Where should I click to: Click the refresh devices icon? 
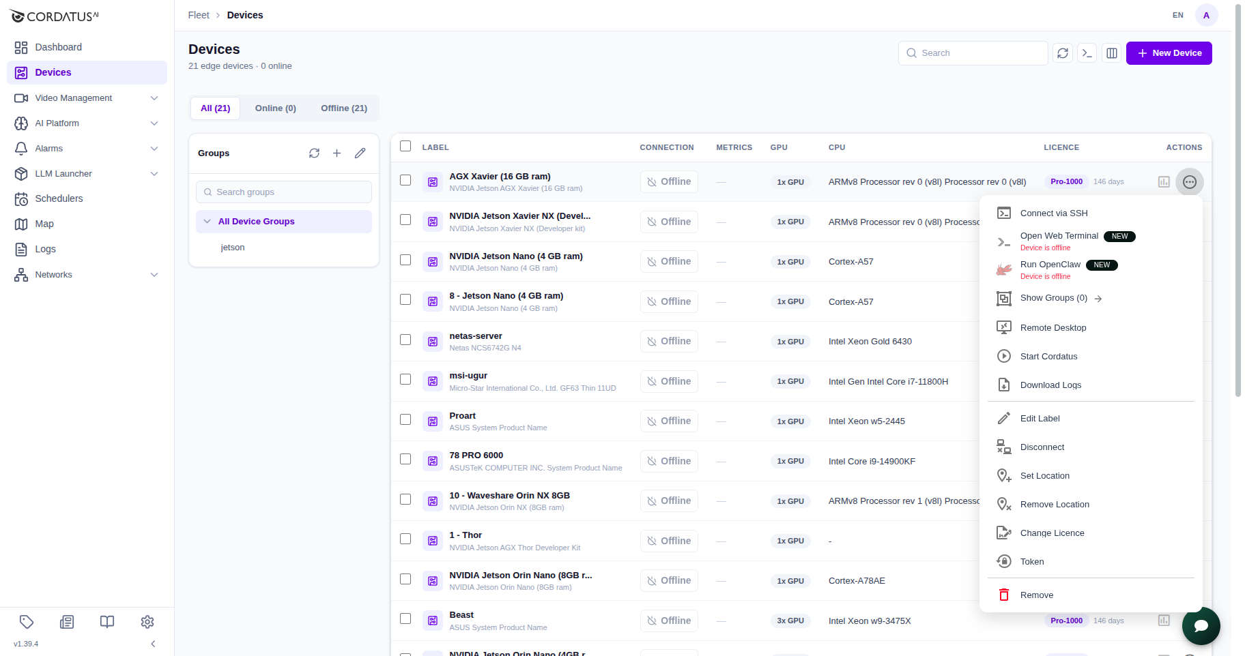click(1063, 53)
